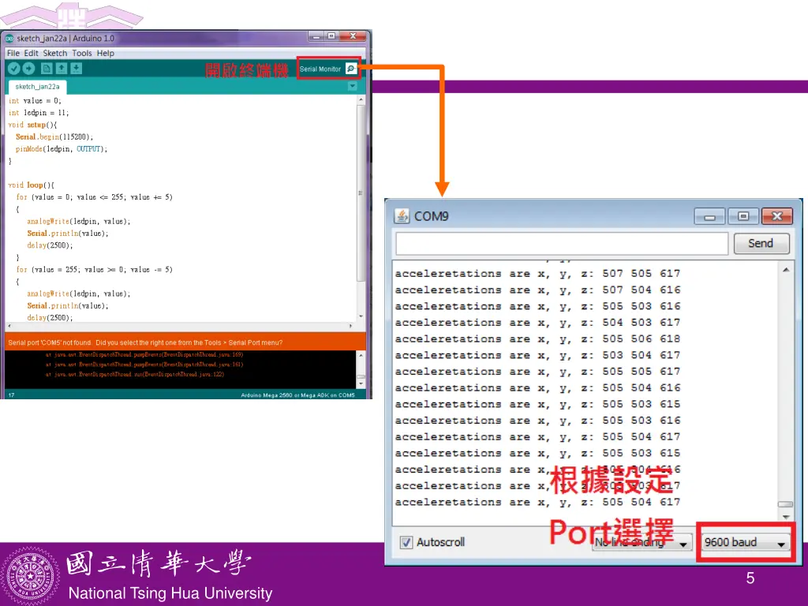This screenshot has height=606, width=808.
Task: Click left arrow of editor horizontal scrollbar
Action: click(9, 326)
